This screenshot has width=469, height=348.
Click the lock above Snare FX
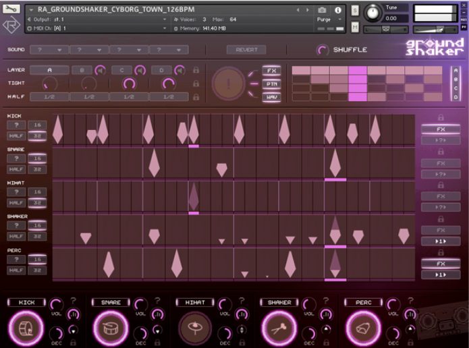441,152
